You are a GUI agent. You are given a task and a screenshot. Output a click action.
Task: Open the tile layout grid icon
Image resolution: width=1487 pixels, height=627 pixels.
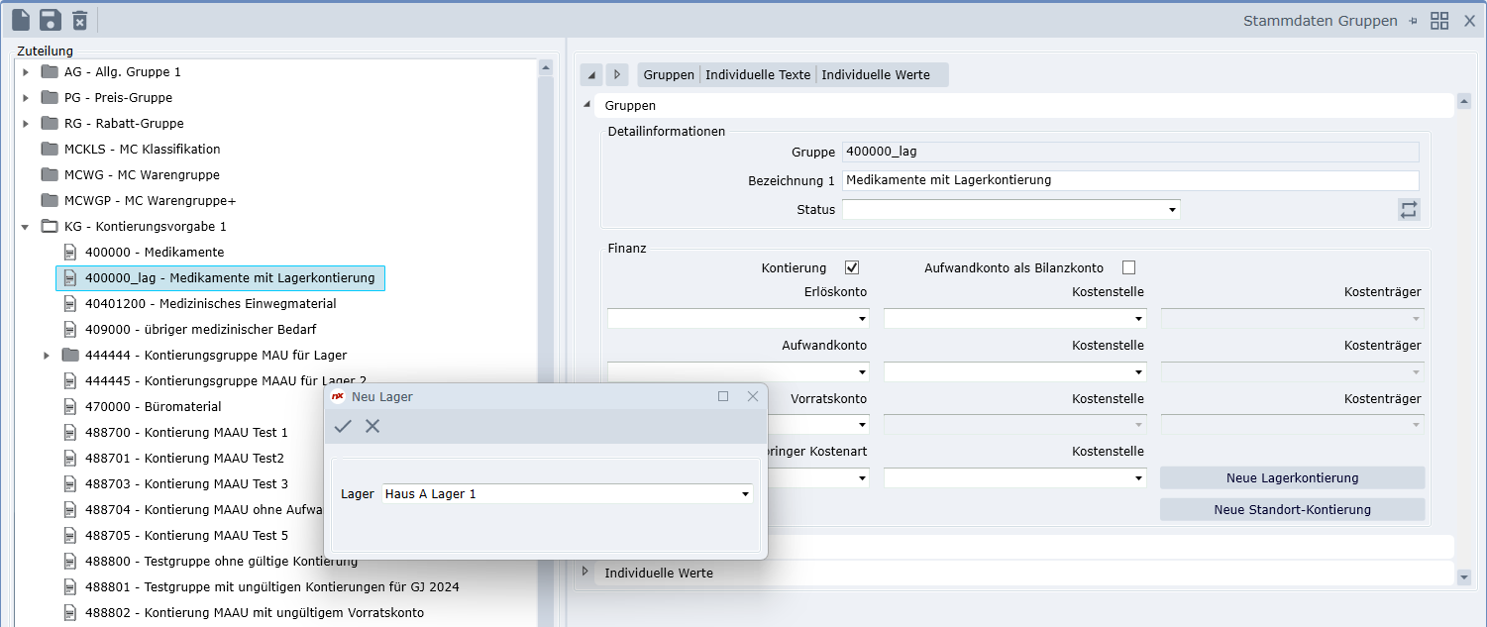(1439, 21)
